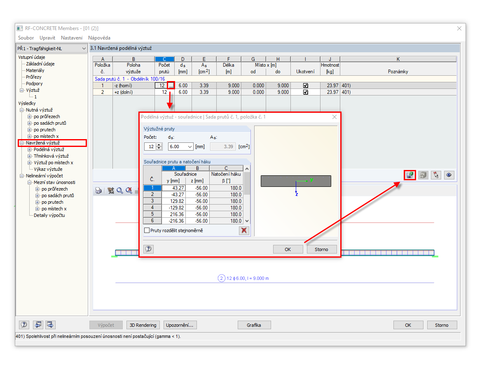This screenshot has height=377, width=503.
Task: Click the help icon in coordinates dialog
Action: click(x=148, y=249)
